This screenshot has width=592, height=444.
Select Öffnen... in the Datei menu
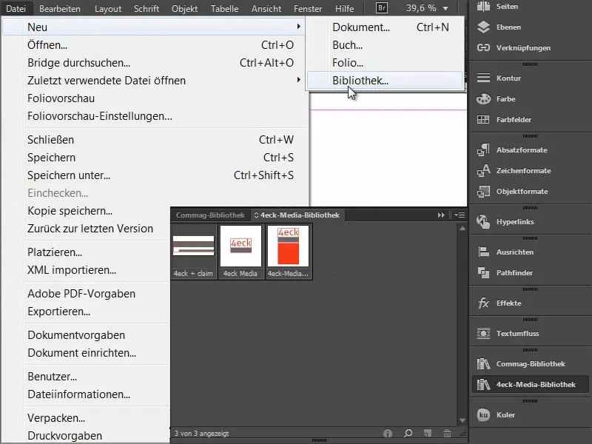(x=154, y=45)
